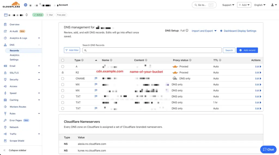Screen dimensions: 279x155
Task: Collapse the sidebar
Action: click(15, 150)
